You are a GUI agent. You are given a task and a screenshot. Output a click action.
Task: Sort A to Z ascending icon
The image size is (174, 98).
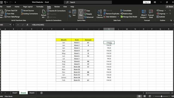(x=70, y=11)
